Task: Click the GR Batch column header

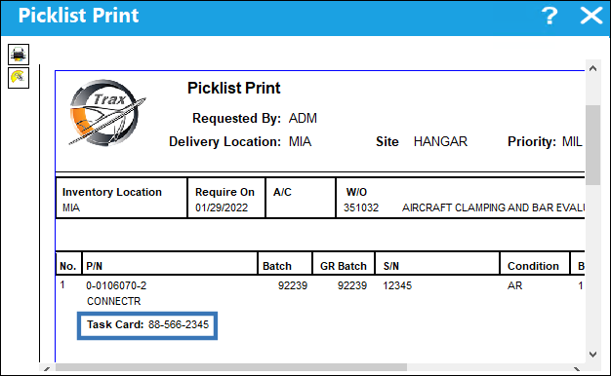Action: tap(344, 266)
